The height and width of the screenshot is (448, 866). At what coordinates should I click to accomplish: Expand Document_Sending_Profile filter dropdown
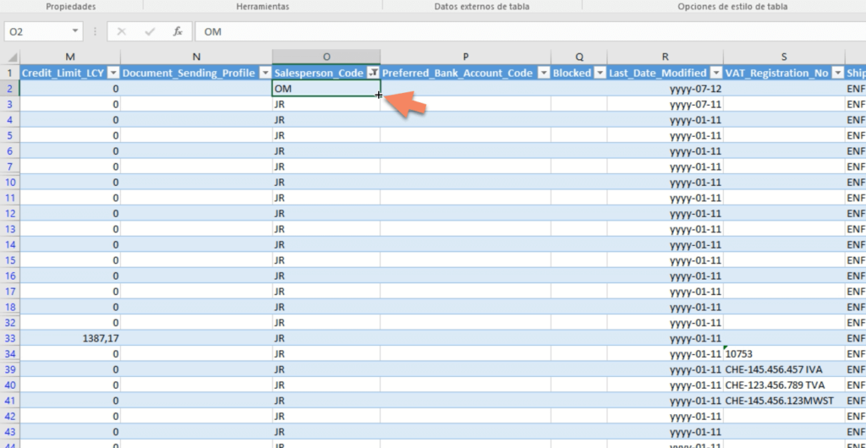point(264,74)
